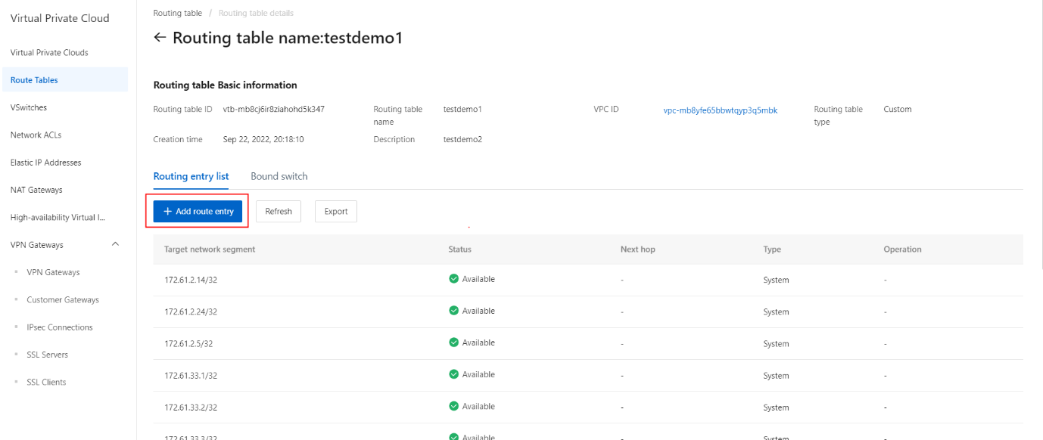Open NAT Gateways in sidebar

[x=36, y=190]
